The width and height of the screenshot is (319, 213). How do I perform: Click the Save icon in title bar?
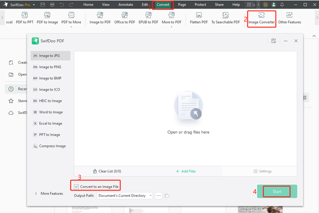(x=43, y=5)
